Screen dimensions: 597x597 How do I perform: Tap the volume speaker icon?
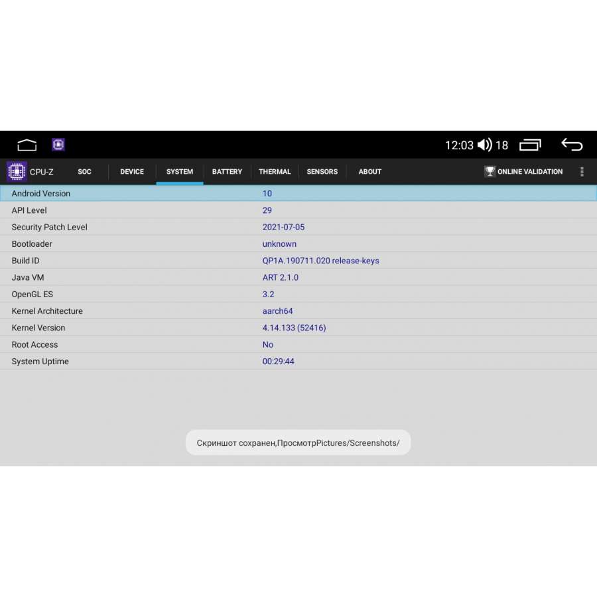tap(485, 145)
